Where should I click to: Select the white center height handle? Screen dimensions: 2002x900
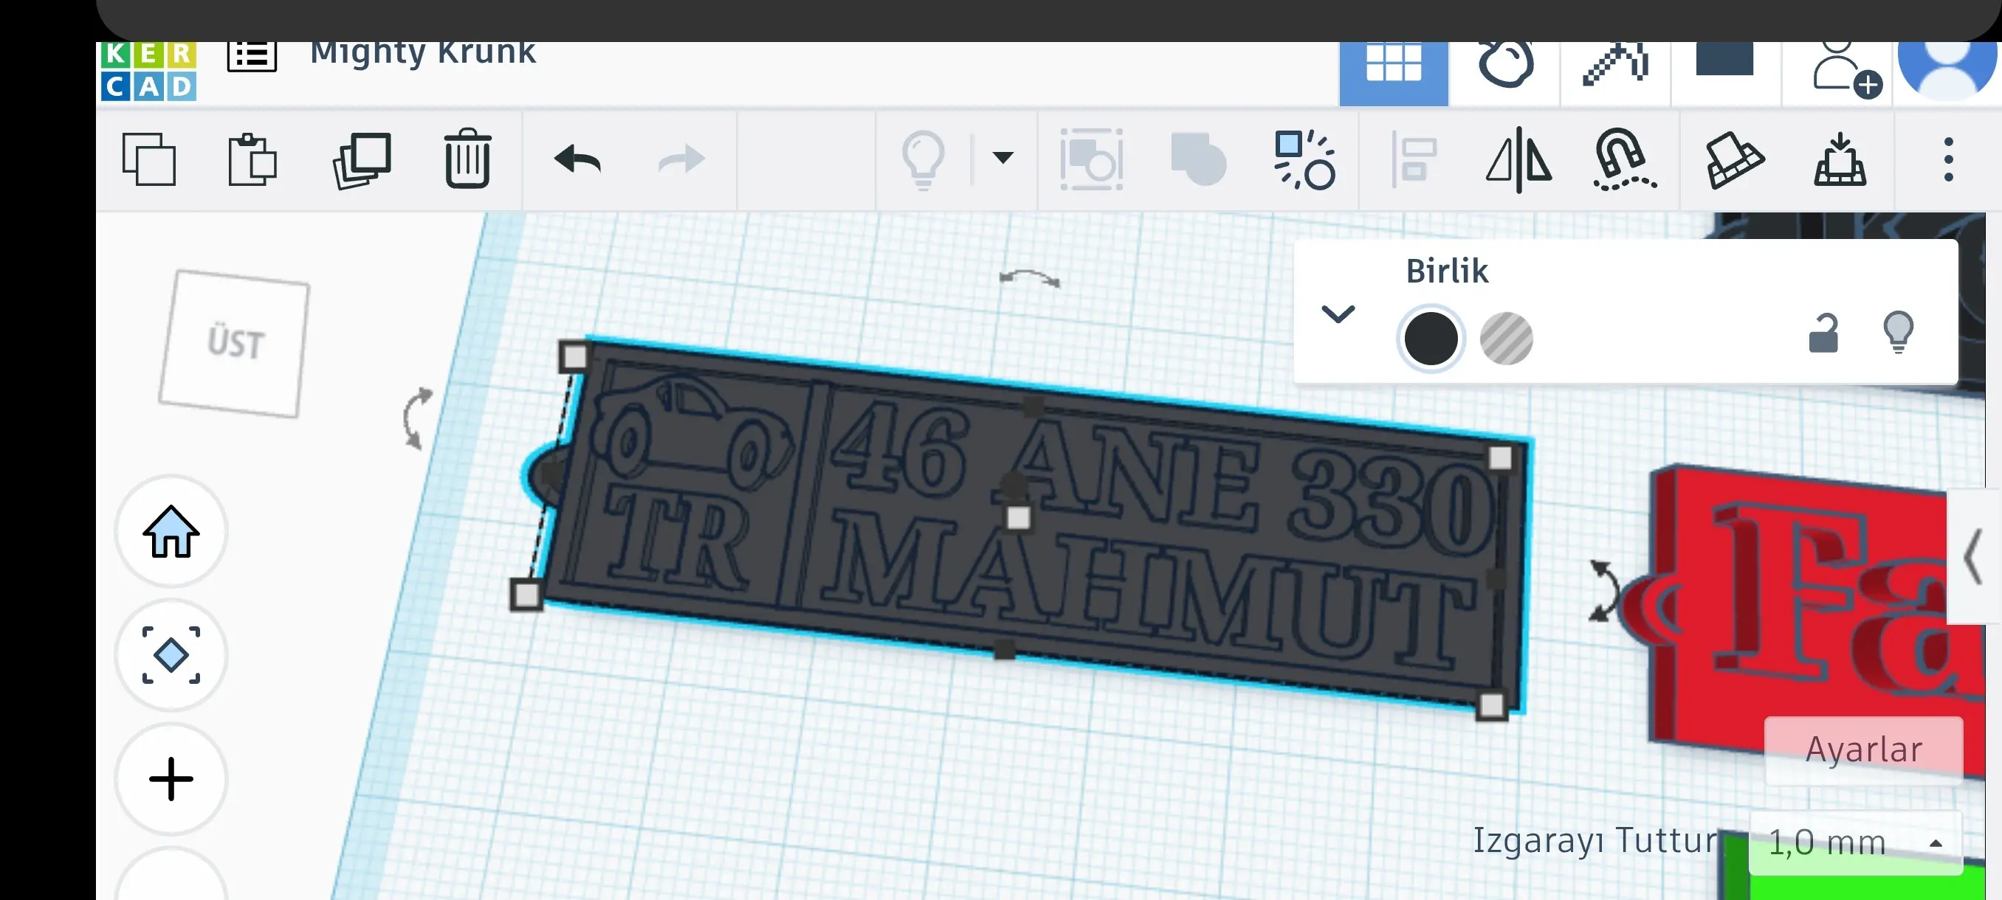pos(1018,518)
